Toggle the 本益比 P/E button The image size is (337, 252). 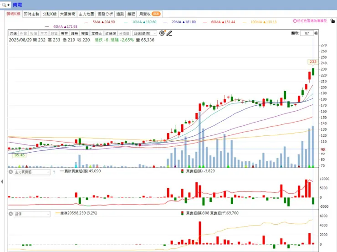[x=97, y=33]
